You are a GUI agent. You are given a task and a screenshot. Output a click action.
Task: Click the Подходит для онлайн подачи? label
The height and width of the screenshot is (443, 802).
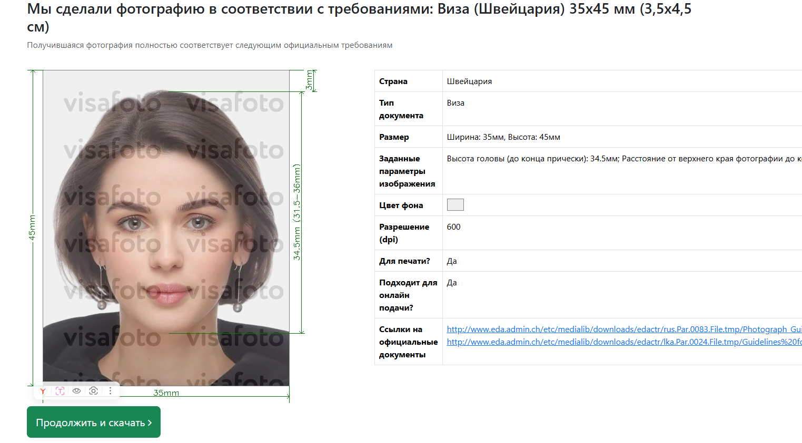(x=408, y=295)
